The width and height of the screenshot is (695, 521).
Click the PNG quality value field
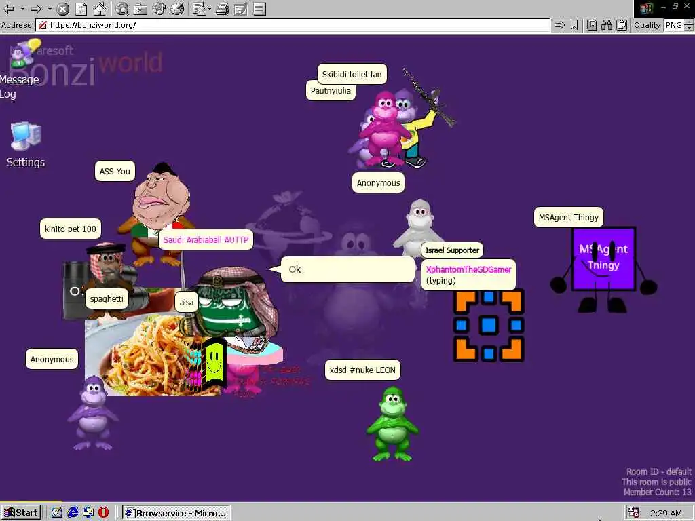(x=674, y=25)
